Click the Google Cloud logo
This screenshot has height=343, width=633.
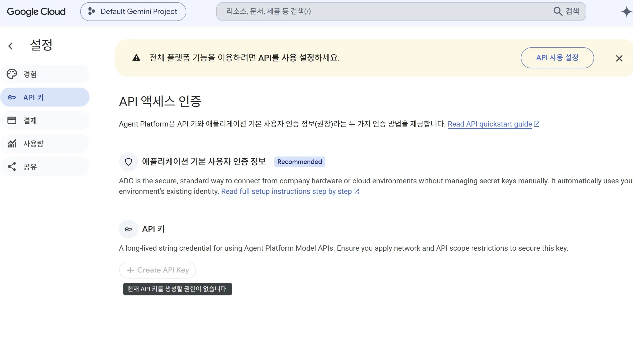(x=36, y=12)
